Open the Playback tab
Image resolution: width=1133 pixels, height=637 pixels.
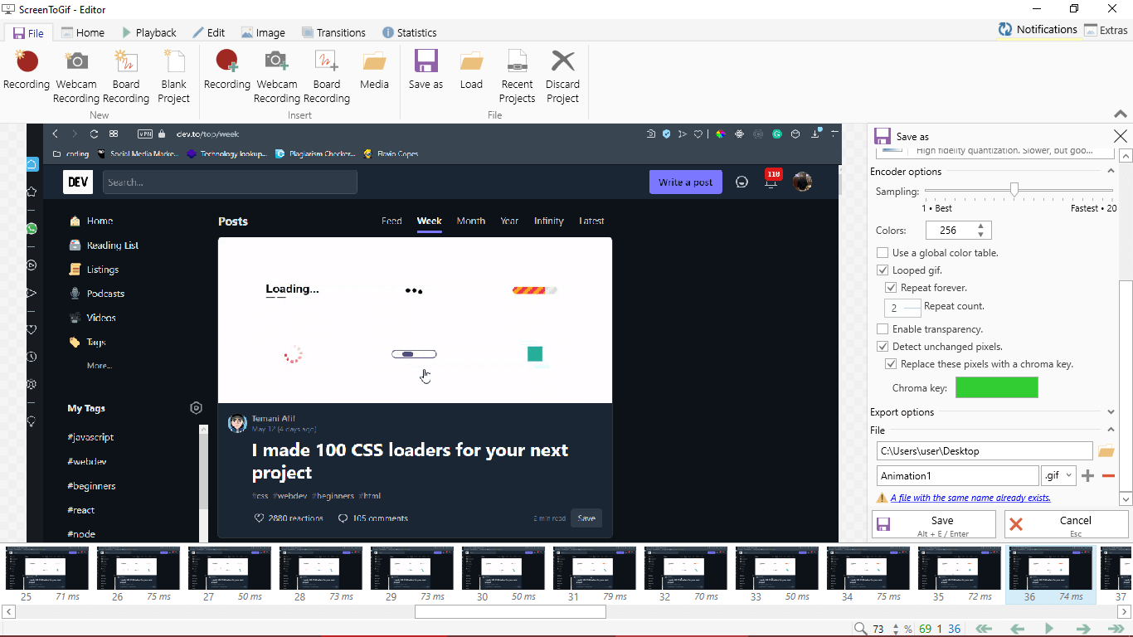click(149, 32)
